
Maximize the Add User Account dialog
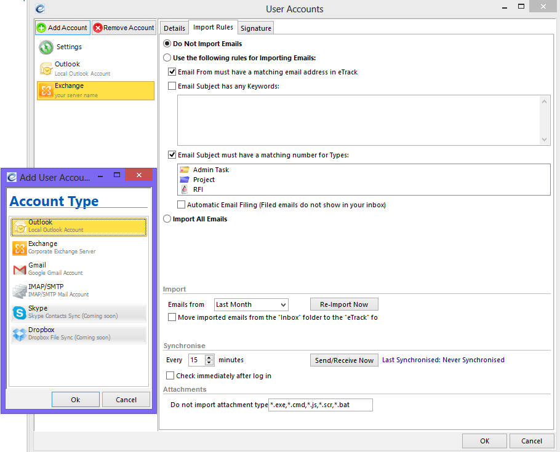(116, 175)
